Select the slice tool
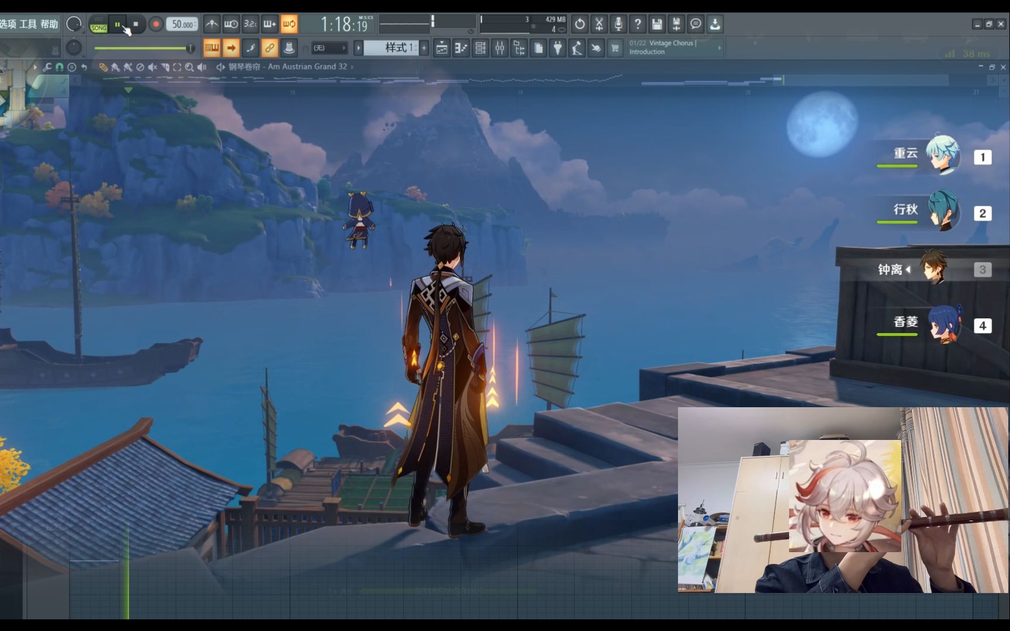Screen dimensions: 1010x631 point(165,67)
